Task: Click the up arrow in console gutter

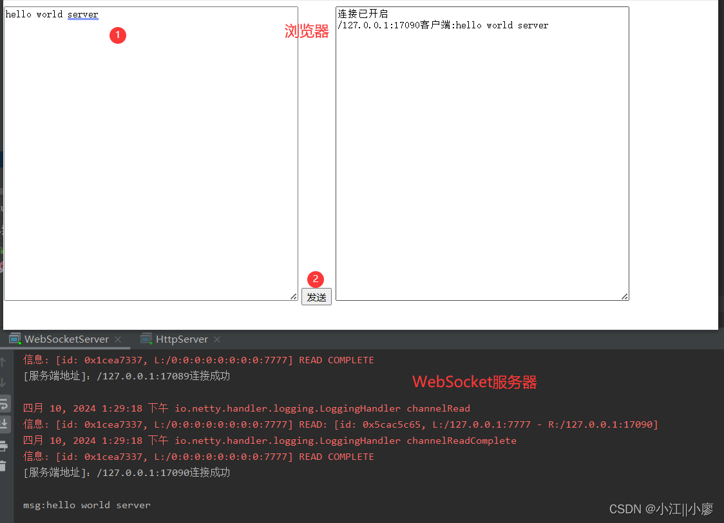Action: point(3,362)
